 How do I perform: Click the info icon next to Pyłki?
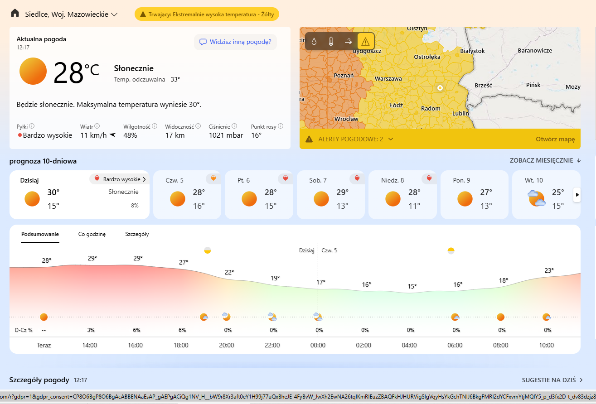tap(32, 127)
